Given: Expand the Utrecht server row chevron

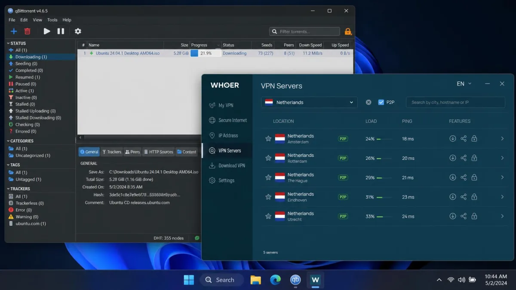Looking at the screenshot, I should 502,216.
